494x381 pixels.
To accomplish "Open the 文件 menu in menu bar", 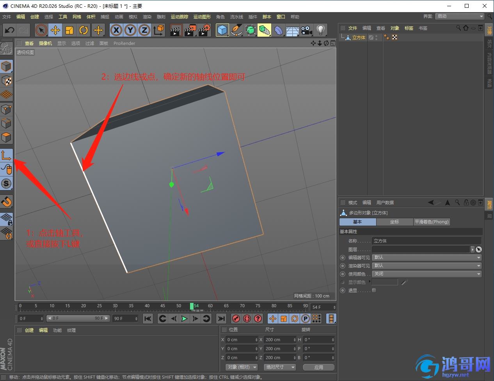I will (x=7, y=17).
